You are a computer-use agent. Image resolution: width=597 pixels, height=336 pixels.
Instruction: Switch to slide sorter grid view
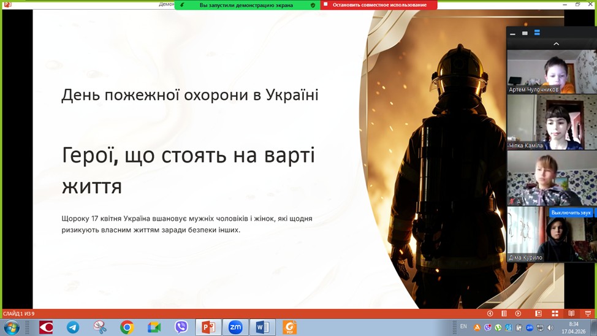pos(555,313)
